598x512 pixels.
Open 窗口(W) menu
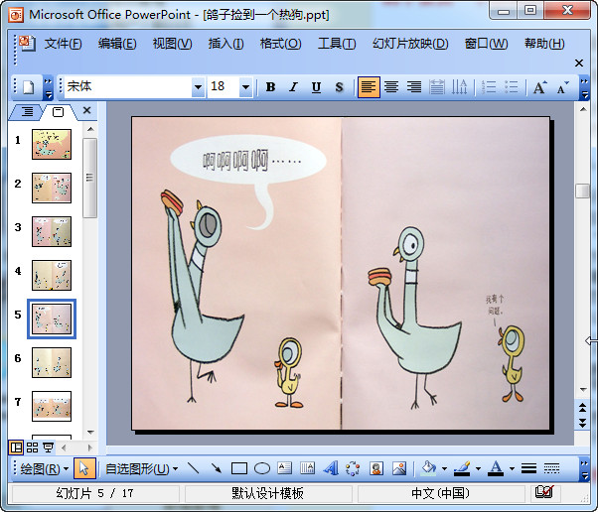tap(486, 44)
